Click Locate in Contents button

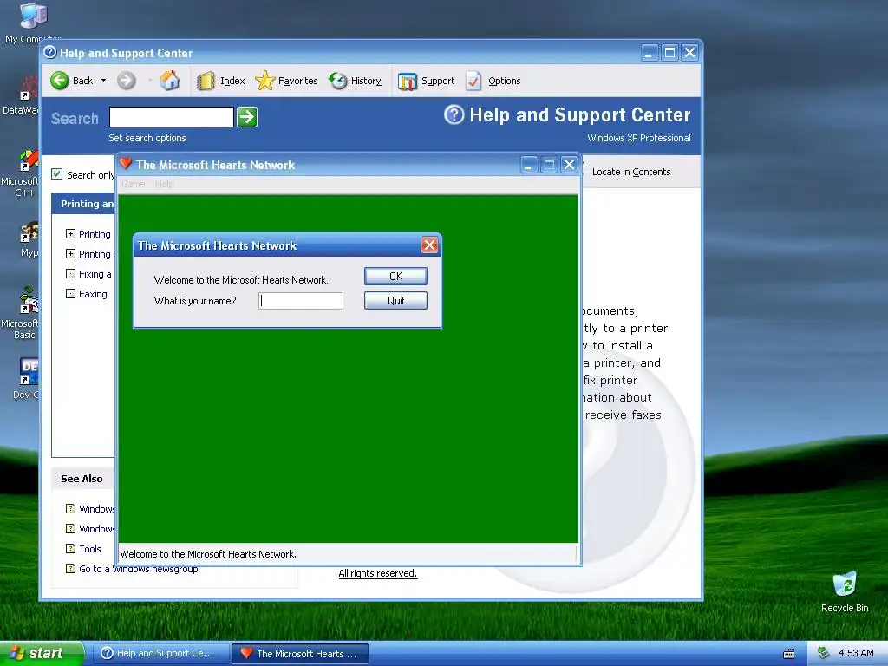tap(631, 172)
